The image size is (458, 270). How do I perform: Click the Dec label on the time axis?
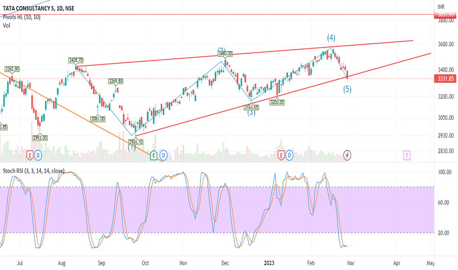pyautogui.click(x=225, y=263)
